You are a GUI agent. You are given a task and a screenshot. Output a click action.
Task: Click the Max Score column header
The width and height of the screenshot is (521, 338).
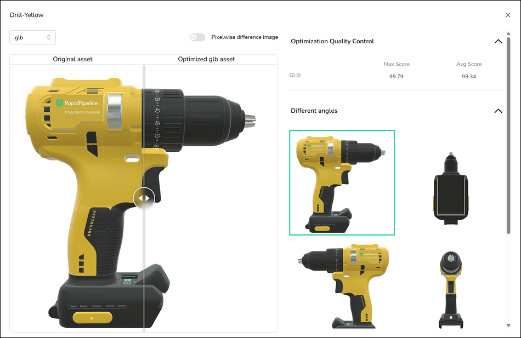click(x=396, y=64)
